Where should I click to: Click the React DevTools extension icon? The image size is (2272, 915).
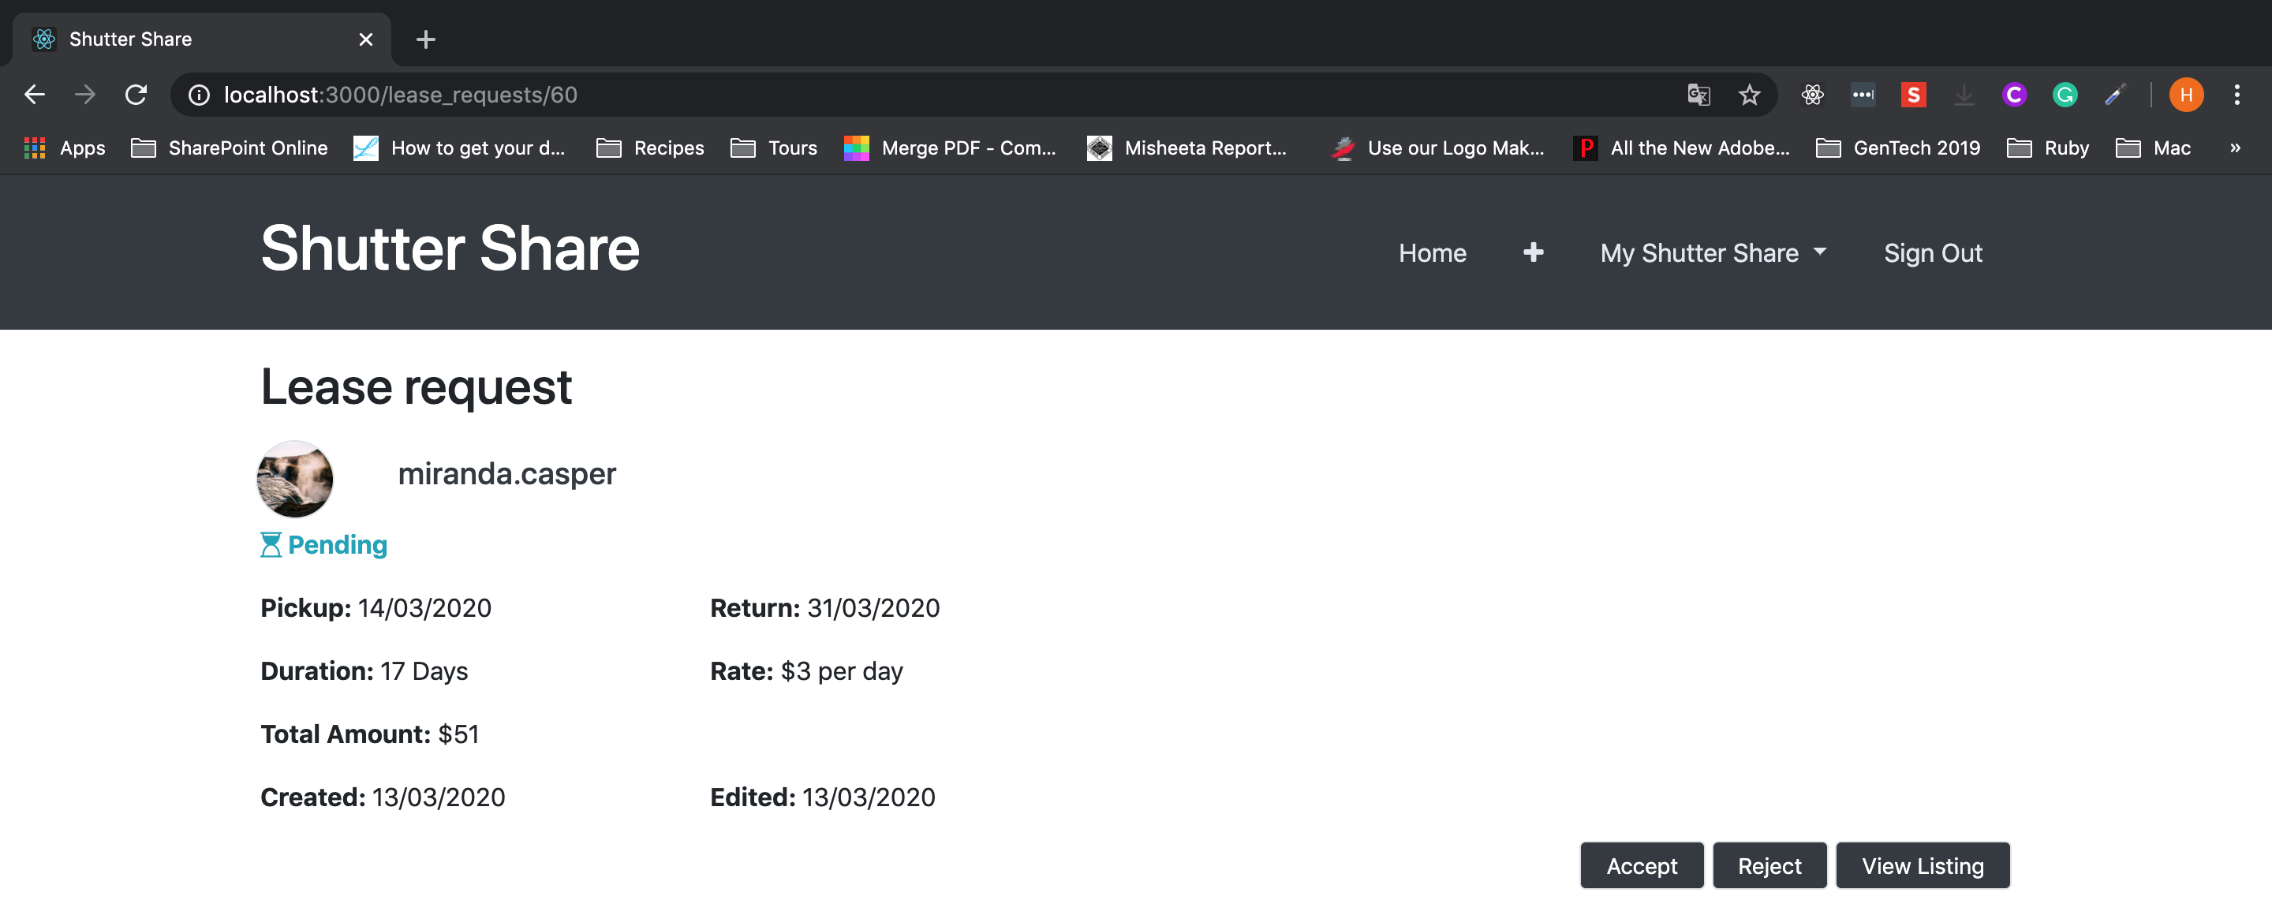point(1811,95)
